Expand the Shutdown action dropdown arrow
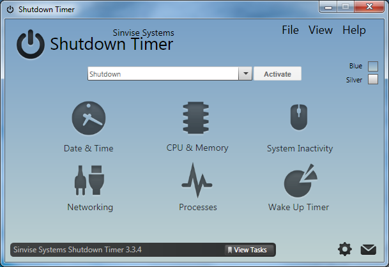This screenshot has width=389, height=267. (245, 73)
